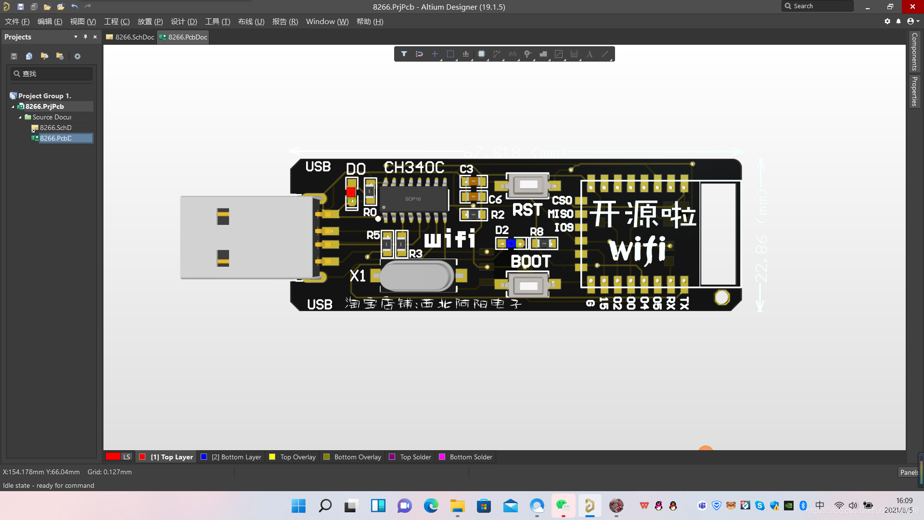Click the top right Search box
The width and height of the screenshot is (924, 520).
818,6
